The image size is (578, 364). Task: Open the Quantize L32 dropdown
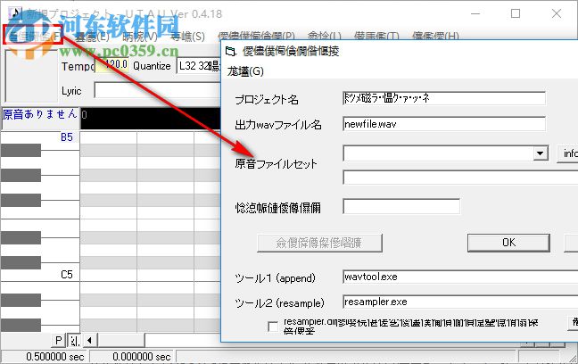tap(199, 66)
